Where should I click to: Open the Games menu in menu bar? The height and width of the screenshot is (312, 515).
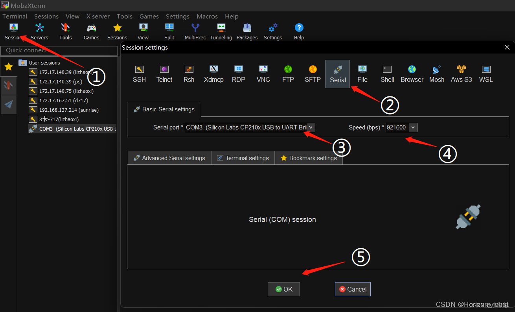(x=149, y=16)
